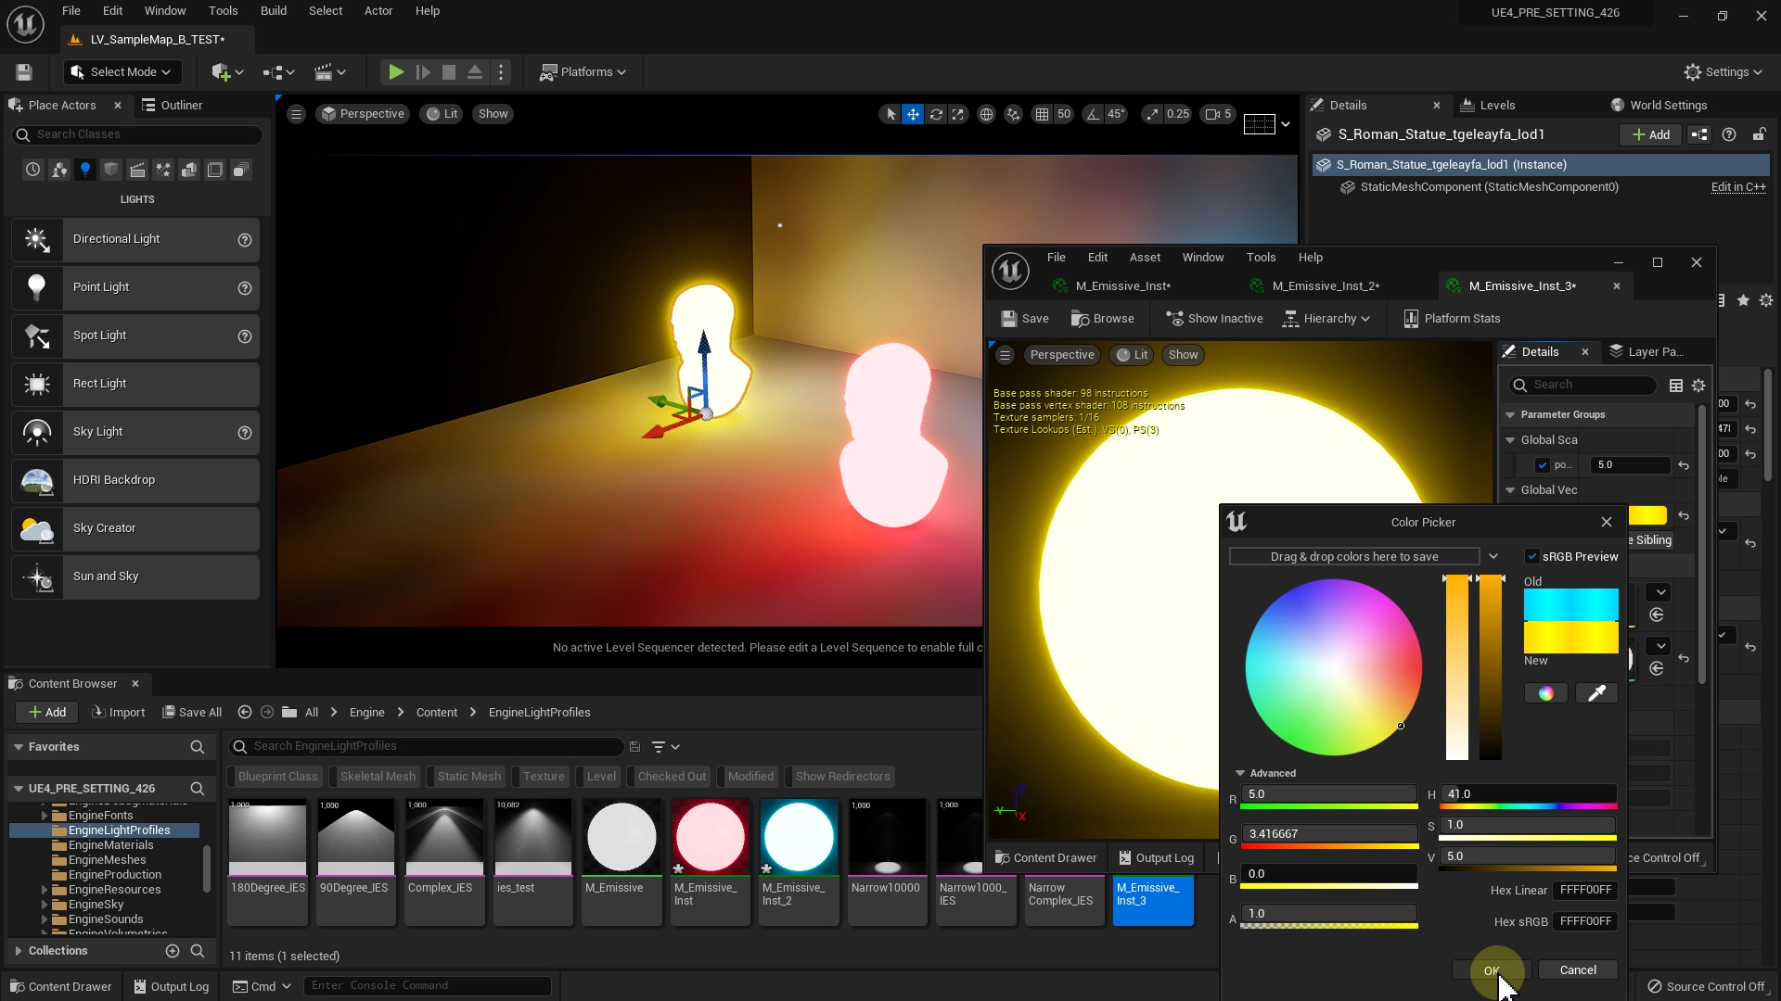
Task: Open the Build menu
Action: click(273, 11)
